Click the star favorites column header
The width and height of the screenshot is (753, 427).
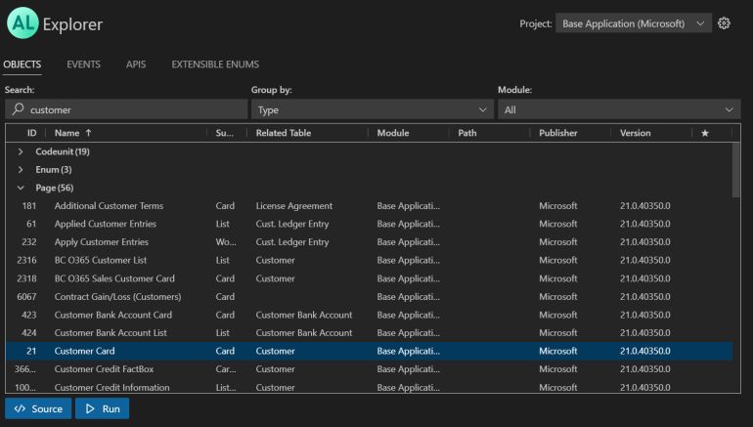(x=705, y=133)
